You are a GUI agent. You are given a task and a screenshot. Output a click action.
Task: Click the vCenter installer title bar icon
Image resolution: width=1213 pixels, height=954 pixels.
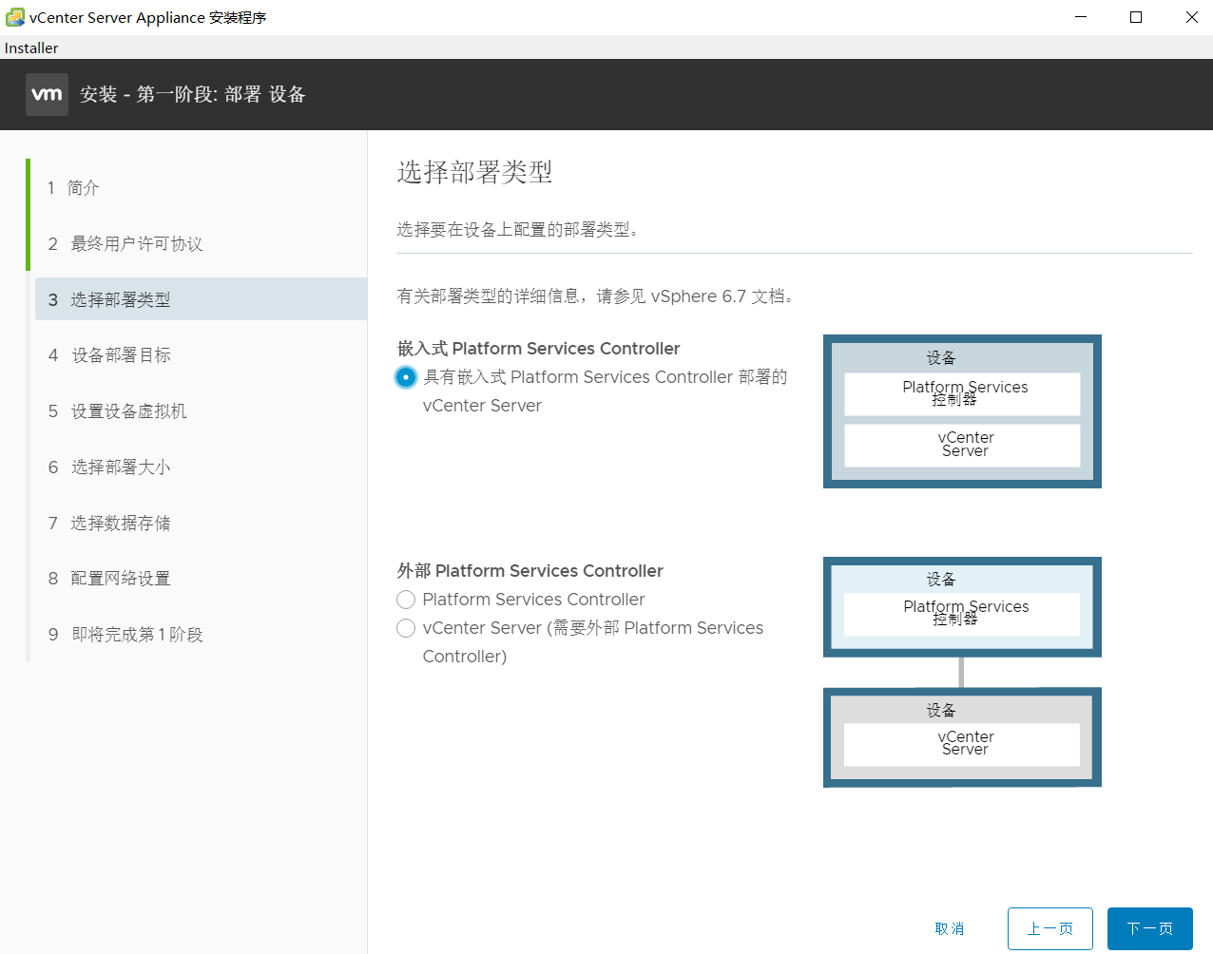[x=15, y=17]
